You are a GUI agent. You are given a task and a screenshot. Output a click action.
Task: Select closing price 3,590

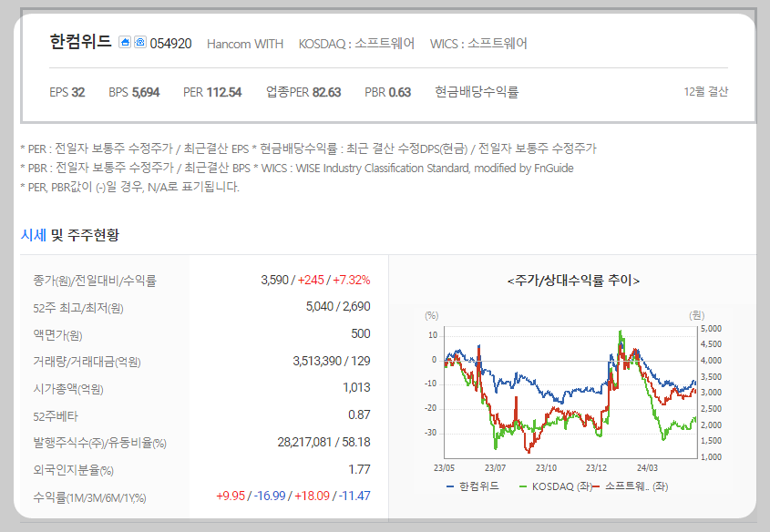[275, 281]
